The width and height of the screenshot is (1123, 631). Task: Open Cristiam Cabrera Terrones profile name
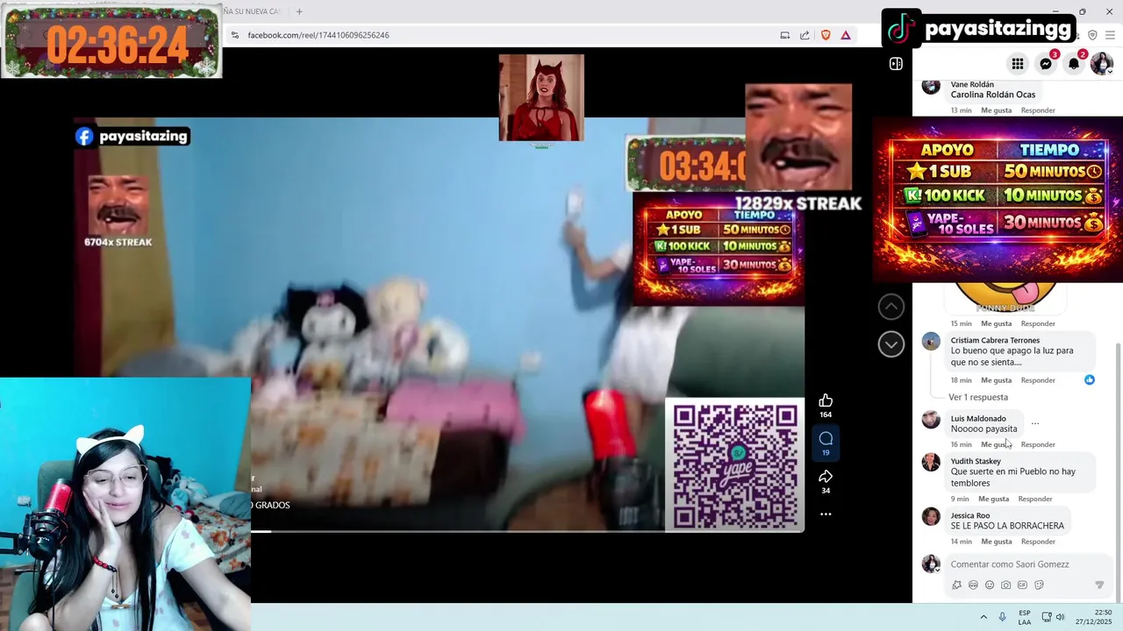pyautogui.click(x=995, y=340)
